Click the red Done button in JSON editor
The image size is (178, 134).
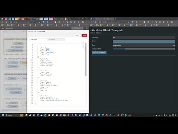coord(84,35)
